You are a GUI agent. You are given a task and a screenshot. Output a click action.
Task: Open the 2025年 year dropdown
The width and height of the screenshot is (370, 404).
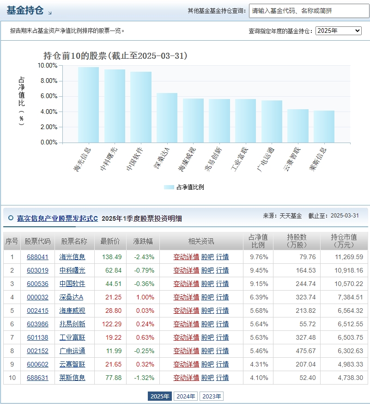(x=339, y=31)
